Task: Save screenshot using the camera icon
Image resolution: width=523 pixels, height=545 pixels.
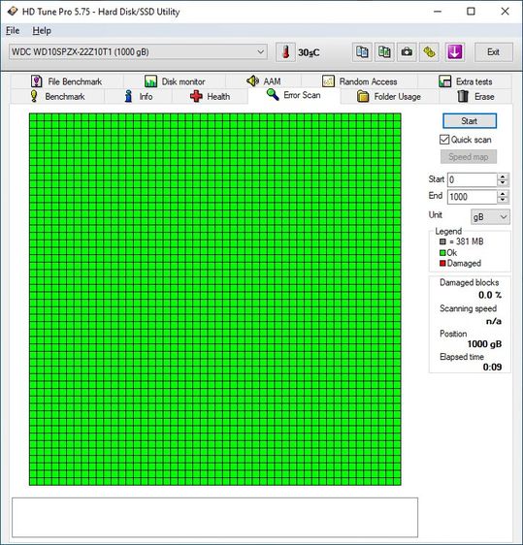Action: [x=407, y=52]
